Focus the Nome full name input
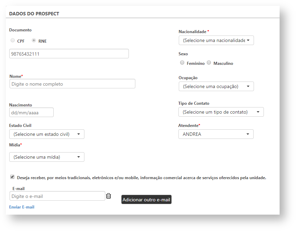Viewport: 296px width, 231px height. coord(72,84)
